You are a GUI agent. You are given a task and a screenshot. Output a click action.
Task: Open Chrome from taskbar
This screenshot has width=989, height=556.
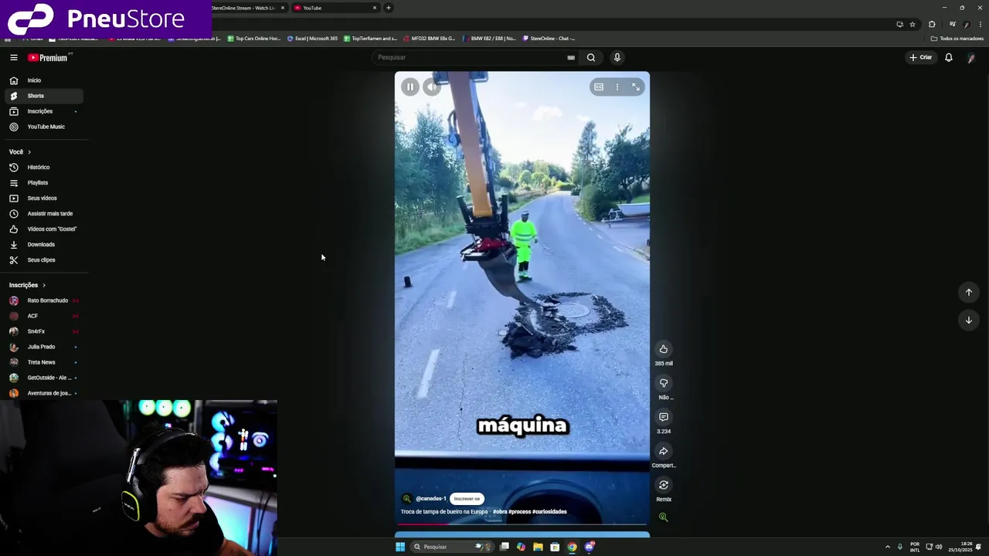(x=572, y=547)
